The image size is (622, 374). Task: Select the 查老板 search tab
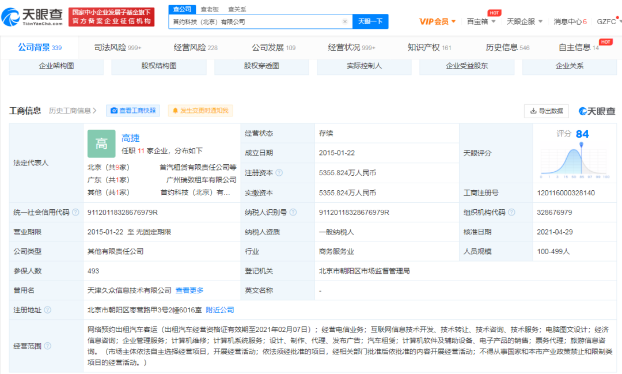point(210,9)
